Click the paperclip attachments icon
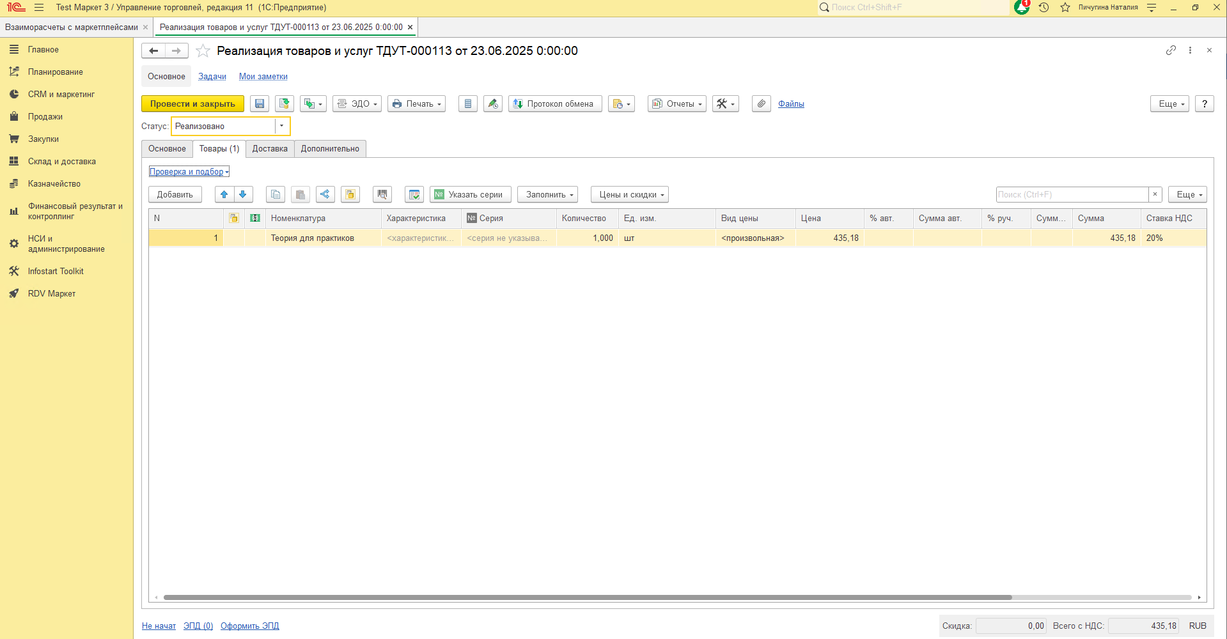Image resolution: width=1227 pixels, height=639 pixels. [762, 104]
